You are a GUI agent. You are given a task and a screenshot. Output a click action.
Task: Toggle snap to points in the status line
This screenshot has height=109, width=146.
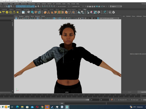(47, 6)
